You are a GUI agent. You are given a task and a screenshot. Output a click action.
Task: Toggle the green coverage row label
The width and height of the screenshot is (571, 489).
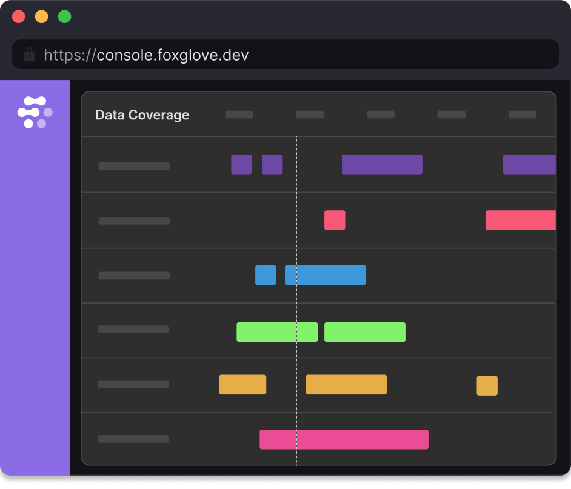point(133,329)
